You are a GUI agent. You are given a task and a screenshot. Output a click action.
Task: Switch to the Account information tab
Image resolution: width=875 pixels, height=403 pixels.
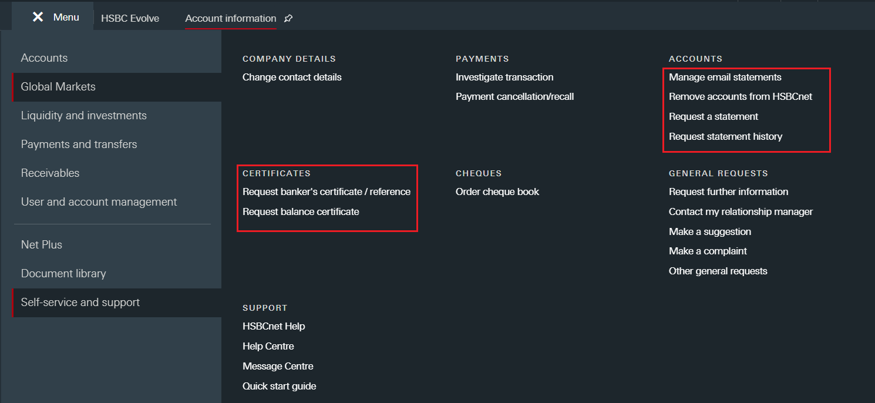[230, 18]
